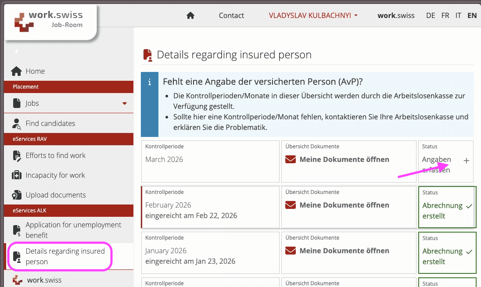The width and height of the screenshot is (481, 287).
Task: Expand the Jobs submenu arrow
Action: pos(124,104)
